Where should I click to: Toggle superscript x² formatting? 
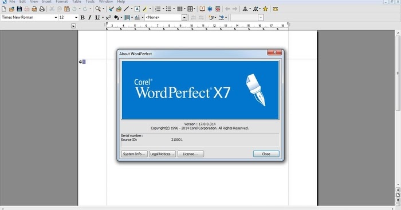tap(108, 18)
